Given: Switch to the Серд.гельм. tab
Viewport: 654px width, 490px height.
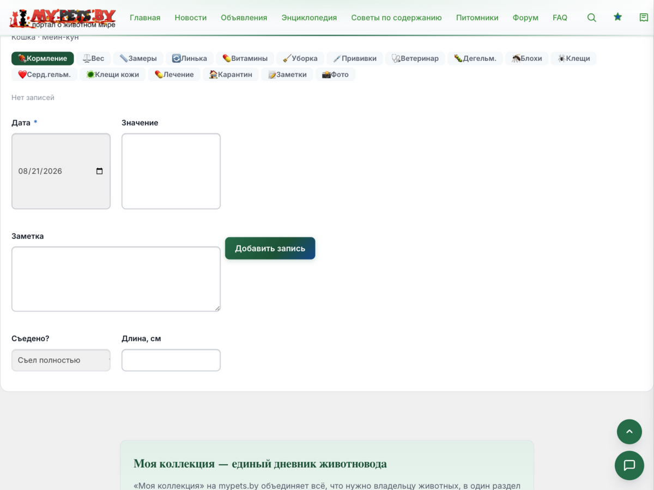Looking at the screenshot, I should [x=45, y=75].
